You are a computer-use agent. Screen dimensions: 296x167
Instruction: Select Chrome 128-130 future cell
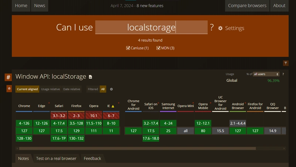[24, 138]
